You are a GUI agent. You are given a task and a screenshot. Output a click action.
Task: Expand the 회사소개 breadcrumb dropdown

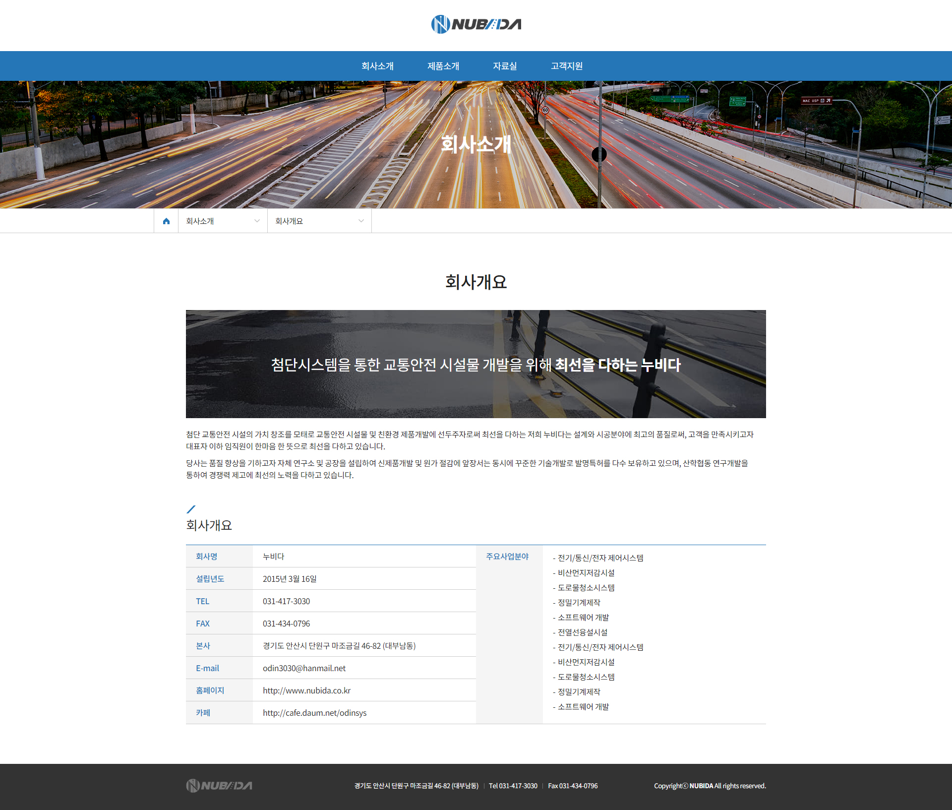223,221
